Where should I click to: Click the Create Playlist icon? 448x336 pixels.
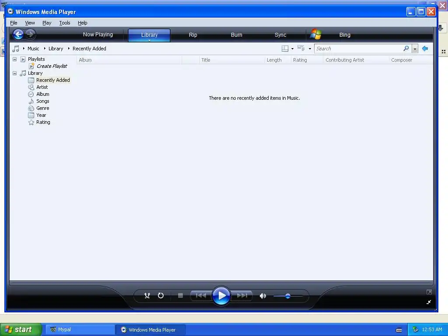click(x=31, y=66)
